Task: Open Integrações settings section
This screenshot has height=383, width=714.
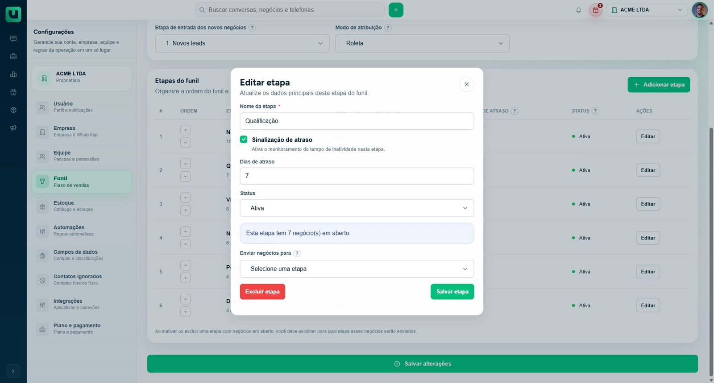Action: coord(82,304)
